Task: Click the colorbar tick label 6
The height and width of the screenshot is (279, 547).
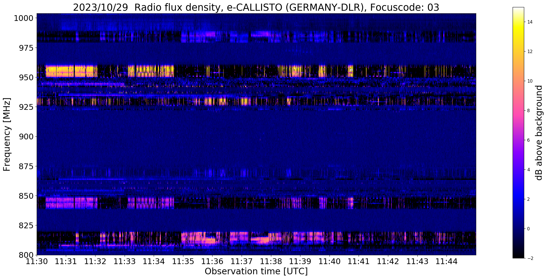Action: point(528,140)
